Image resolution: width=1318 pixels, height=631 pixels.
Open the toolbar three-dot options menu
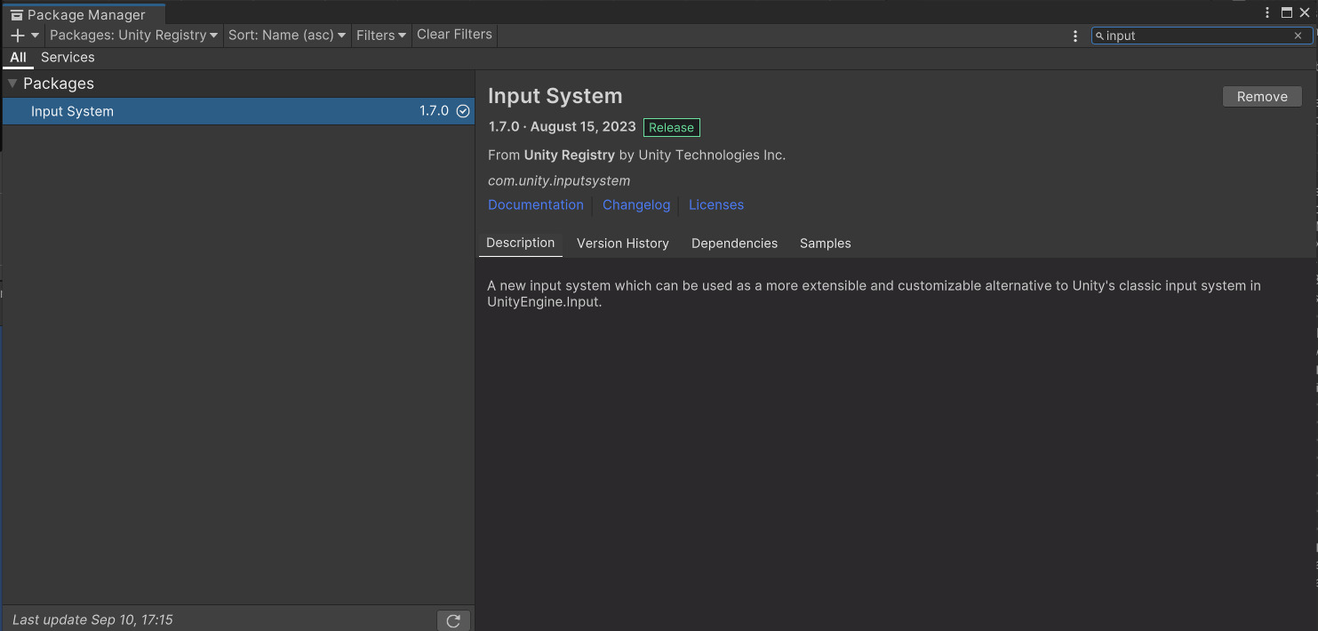coord(1075,36)
